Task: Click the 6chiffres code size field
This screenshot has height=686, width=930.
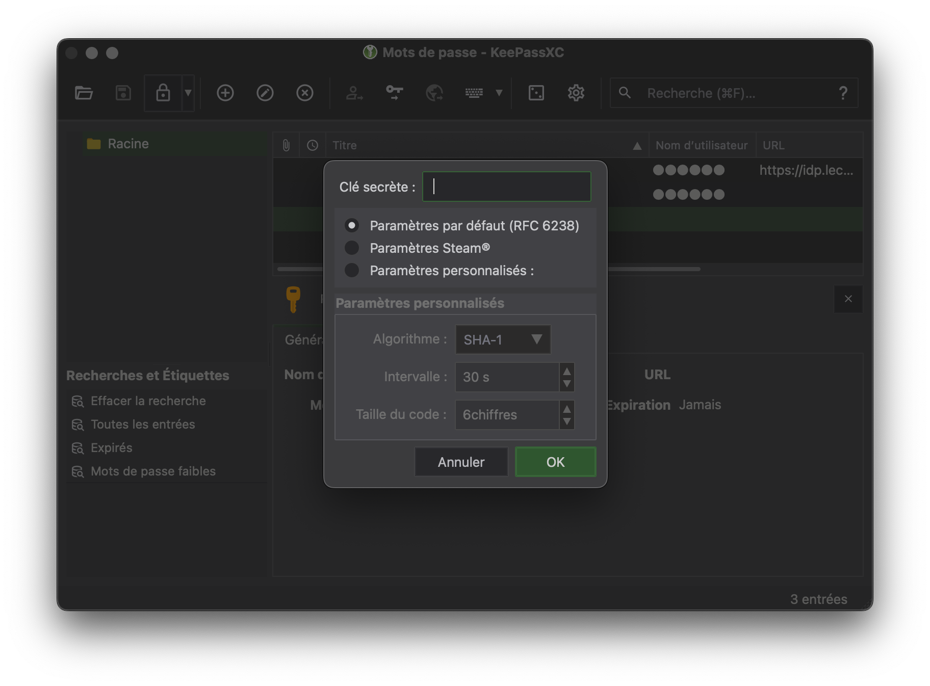Action: coord(507,415)
